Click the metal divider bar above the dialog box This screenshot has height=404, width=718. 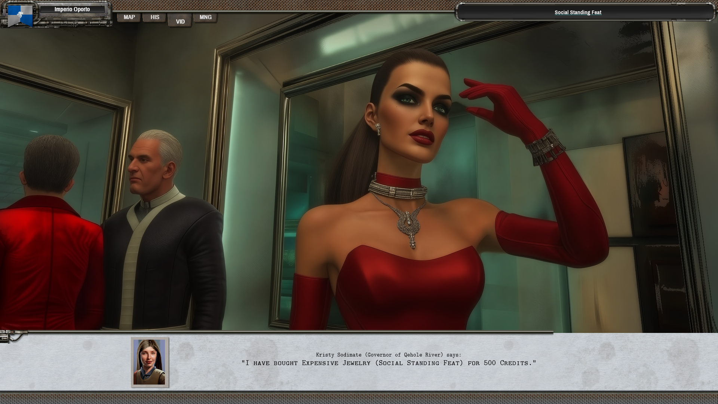(x=359, y=332)
